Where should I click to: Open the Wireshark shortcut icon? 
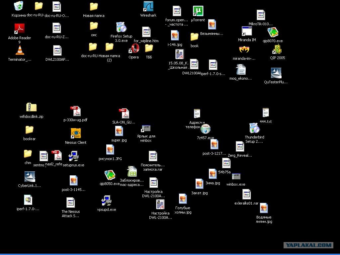[x=148, y=7]
